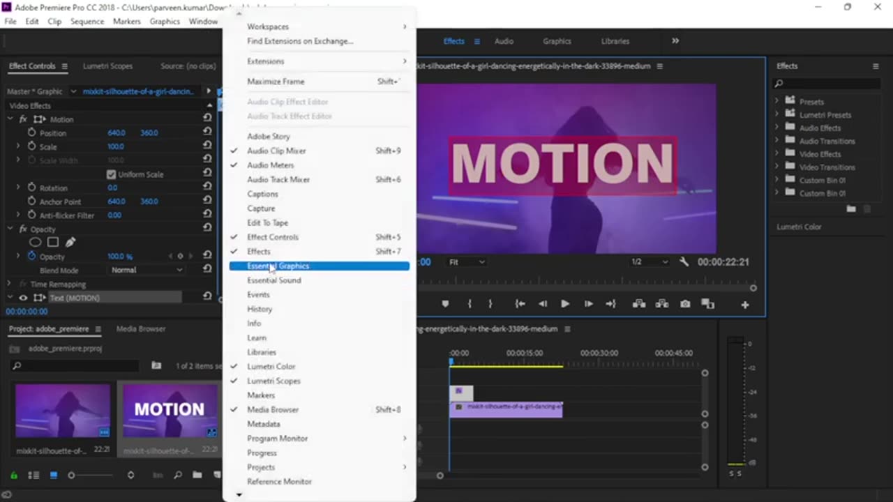The image size is (893, 502).
Task: Toggle the Opacity animation stopwatch
Action: point(31,256)
